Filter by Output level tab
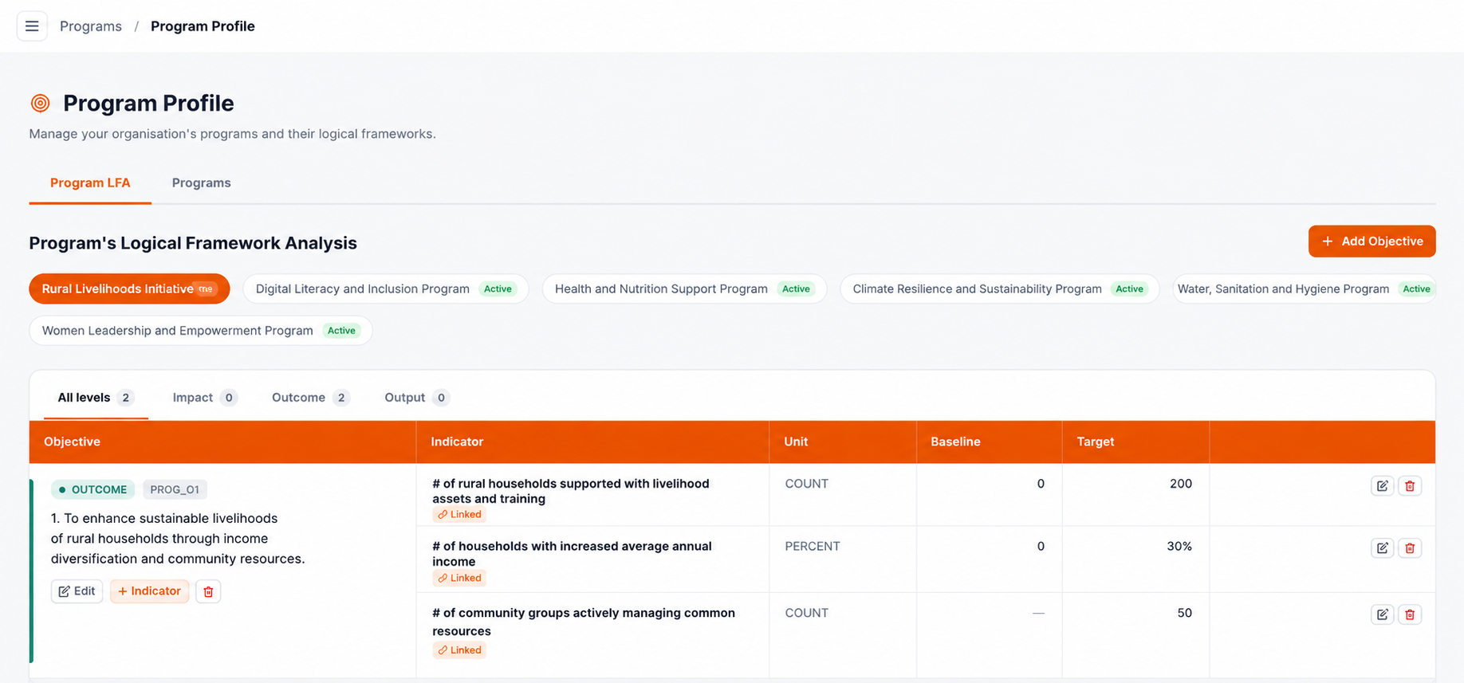Image resolution: width=1464 pixels, height=683 pixels. coord(416,398)
